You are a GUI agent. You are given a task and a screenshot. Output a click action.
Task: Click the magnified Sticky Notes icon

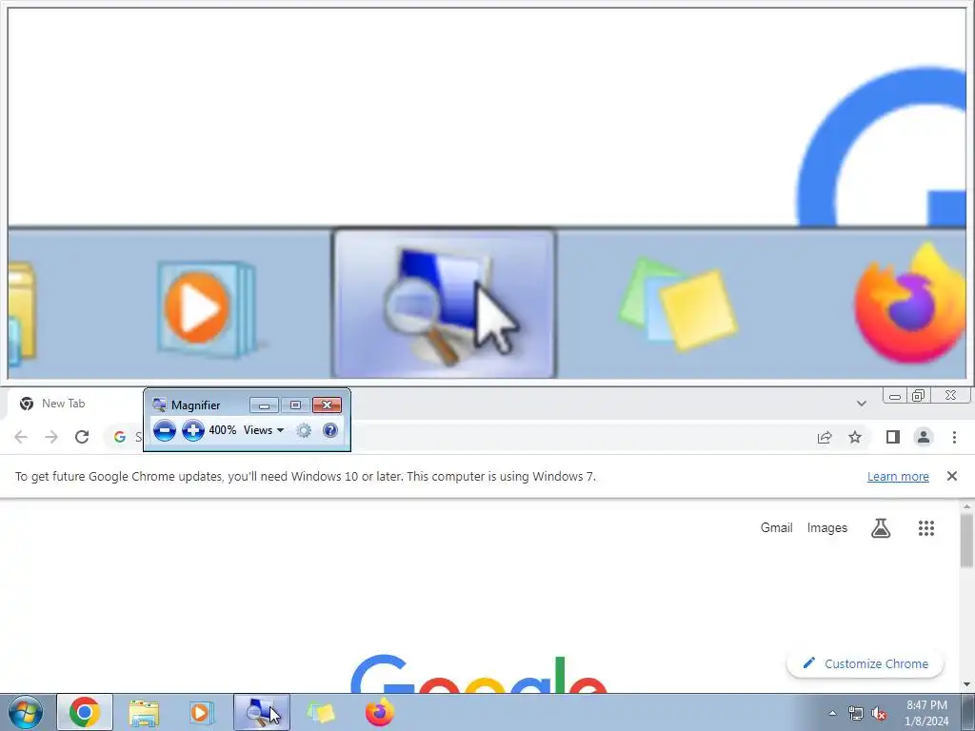678,305
